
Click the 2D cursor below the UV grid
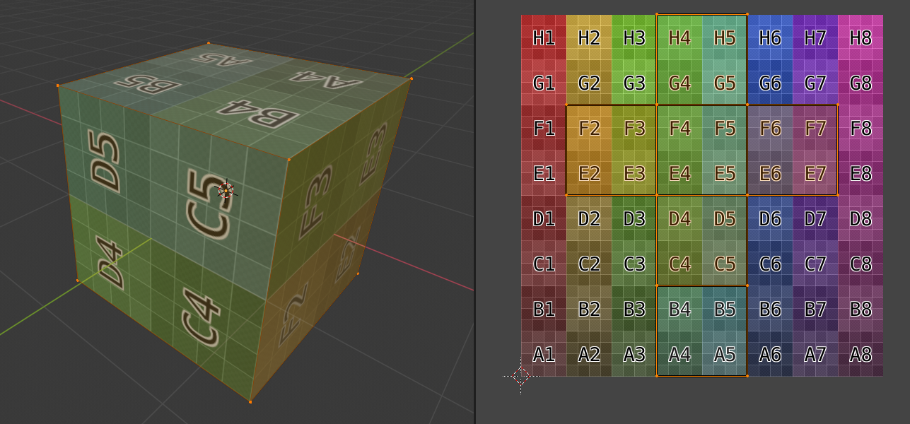(x=521, y=376)
